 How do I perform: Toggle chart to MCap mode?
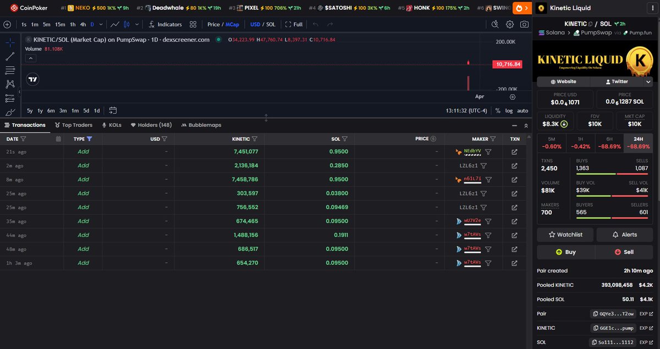tap(232, 24)
